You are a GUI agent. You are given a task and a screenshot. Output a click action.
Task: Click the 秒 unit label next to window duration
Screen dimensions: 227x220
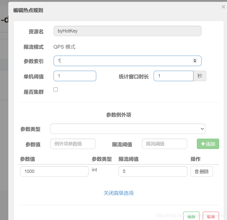200,76
